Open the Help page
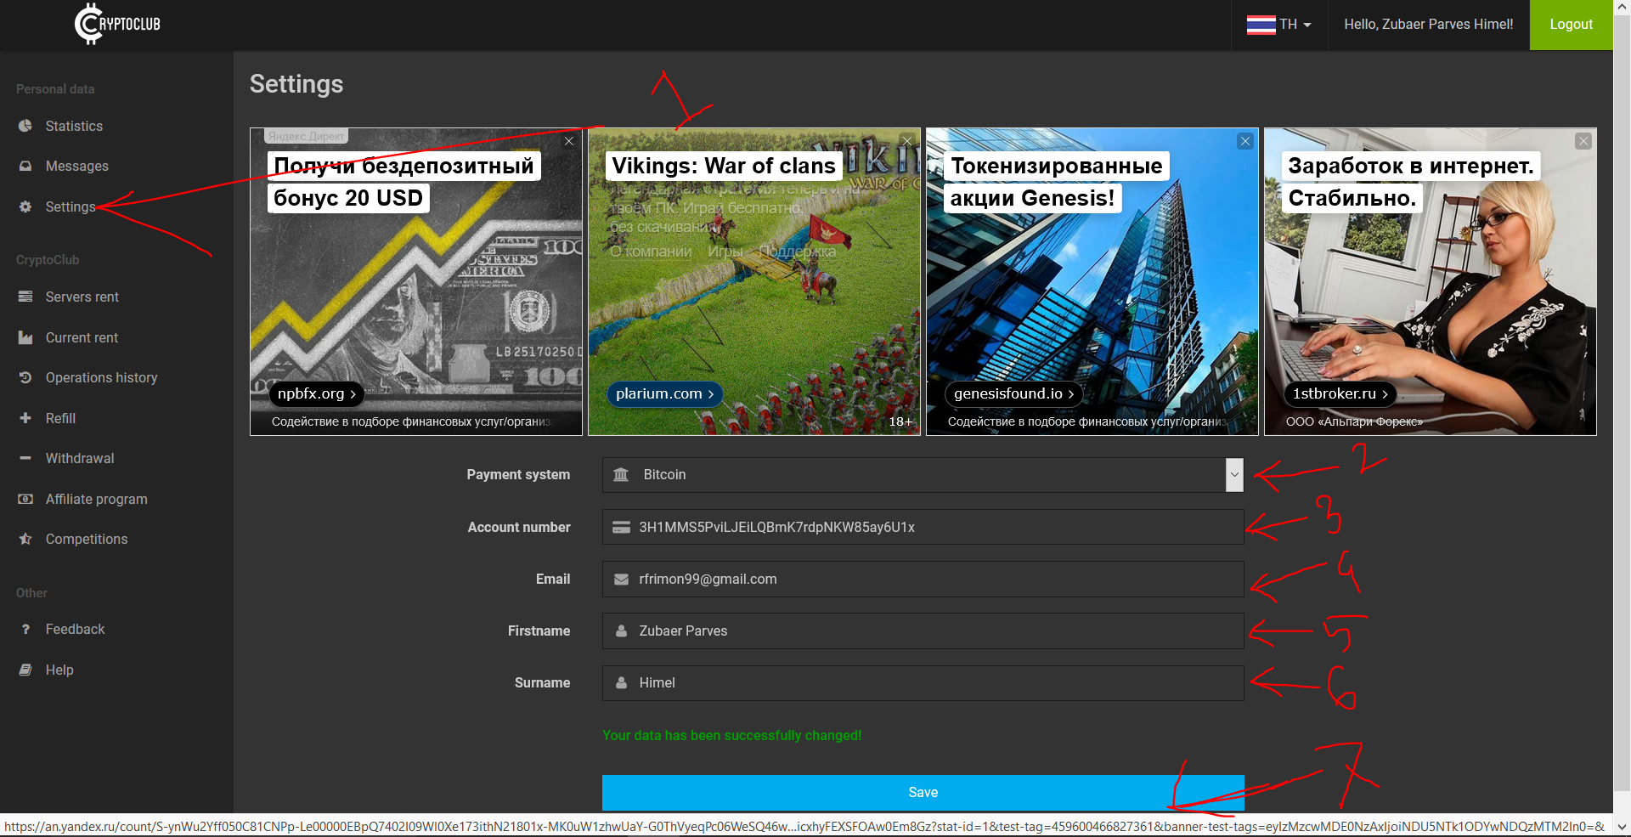Viewport: 1631px width, 837px height. click(x=59, y=670)
